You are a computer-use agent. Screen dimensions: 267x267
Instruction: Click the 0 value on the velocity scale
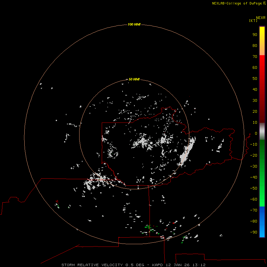click(x=256, y=133)
